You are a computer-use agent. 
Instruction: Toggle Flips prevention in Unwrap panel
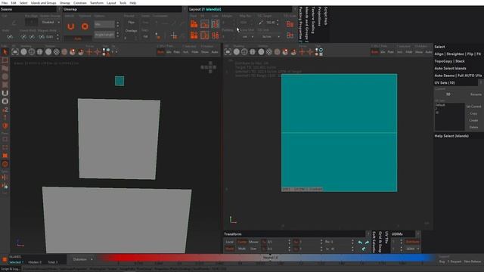point(131,23)
